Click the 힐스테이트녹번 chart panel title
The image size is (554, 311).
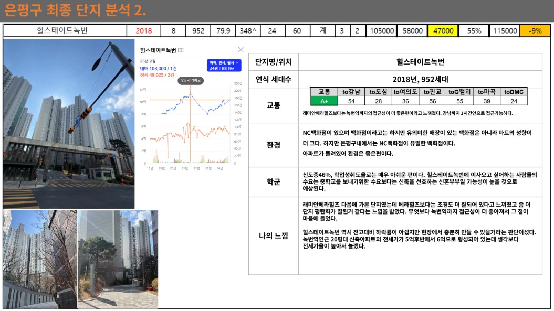coord(158,50)
